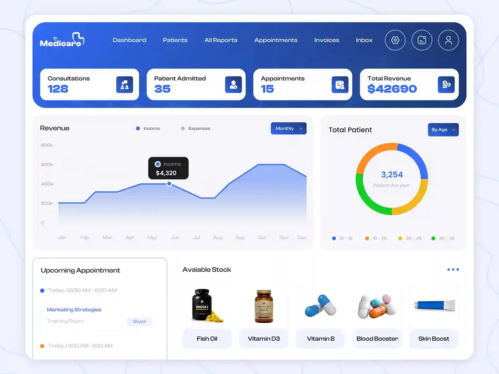Click the Appointments 15 value
499x374 pixels.
267,89
